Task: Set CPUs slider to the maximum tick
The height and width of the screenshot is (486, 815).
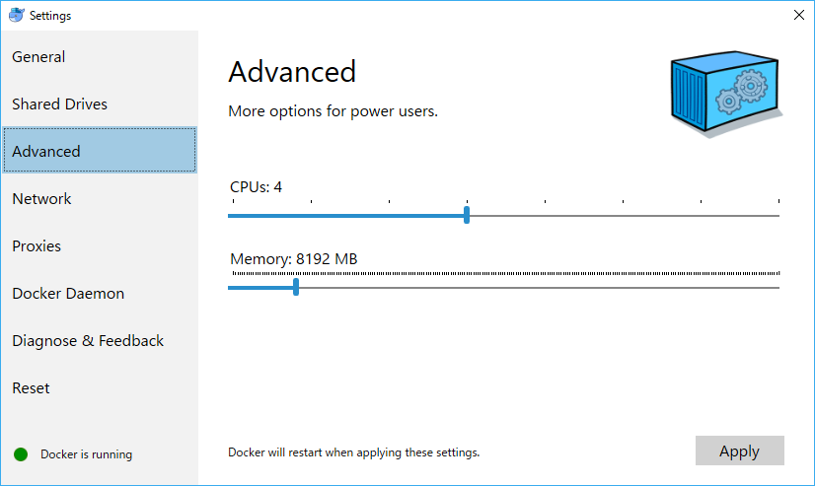Action: click(778, 216)
